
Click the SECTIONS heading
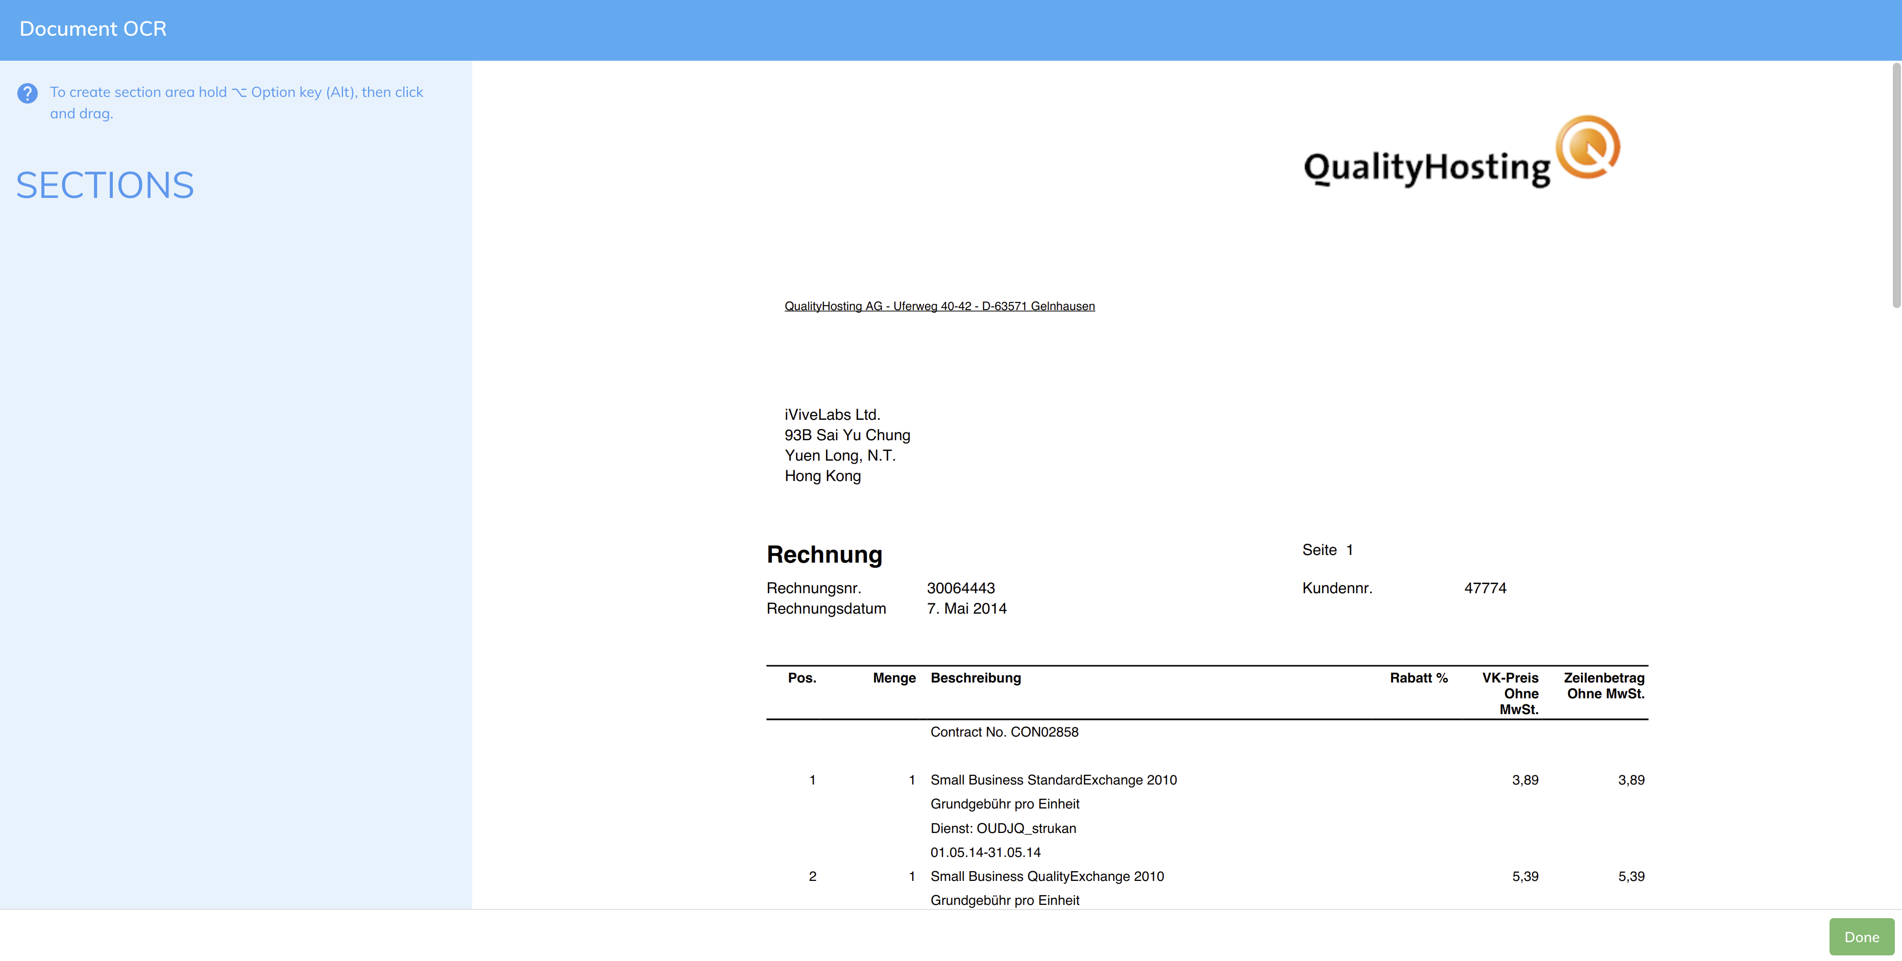click(105, 185)
